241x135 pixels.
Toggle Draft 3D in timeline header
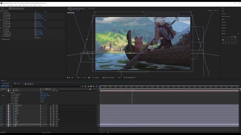point(85,87)
